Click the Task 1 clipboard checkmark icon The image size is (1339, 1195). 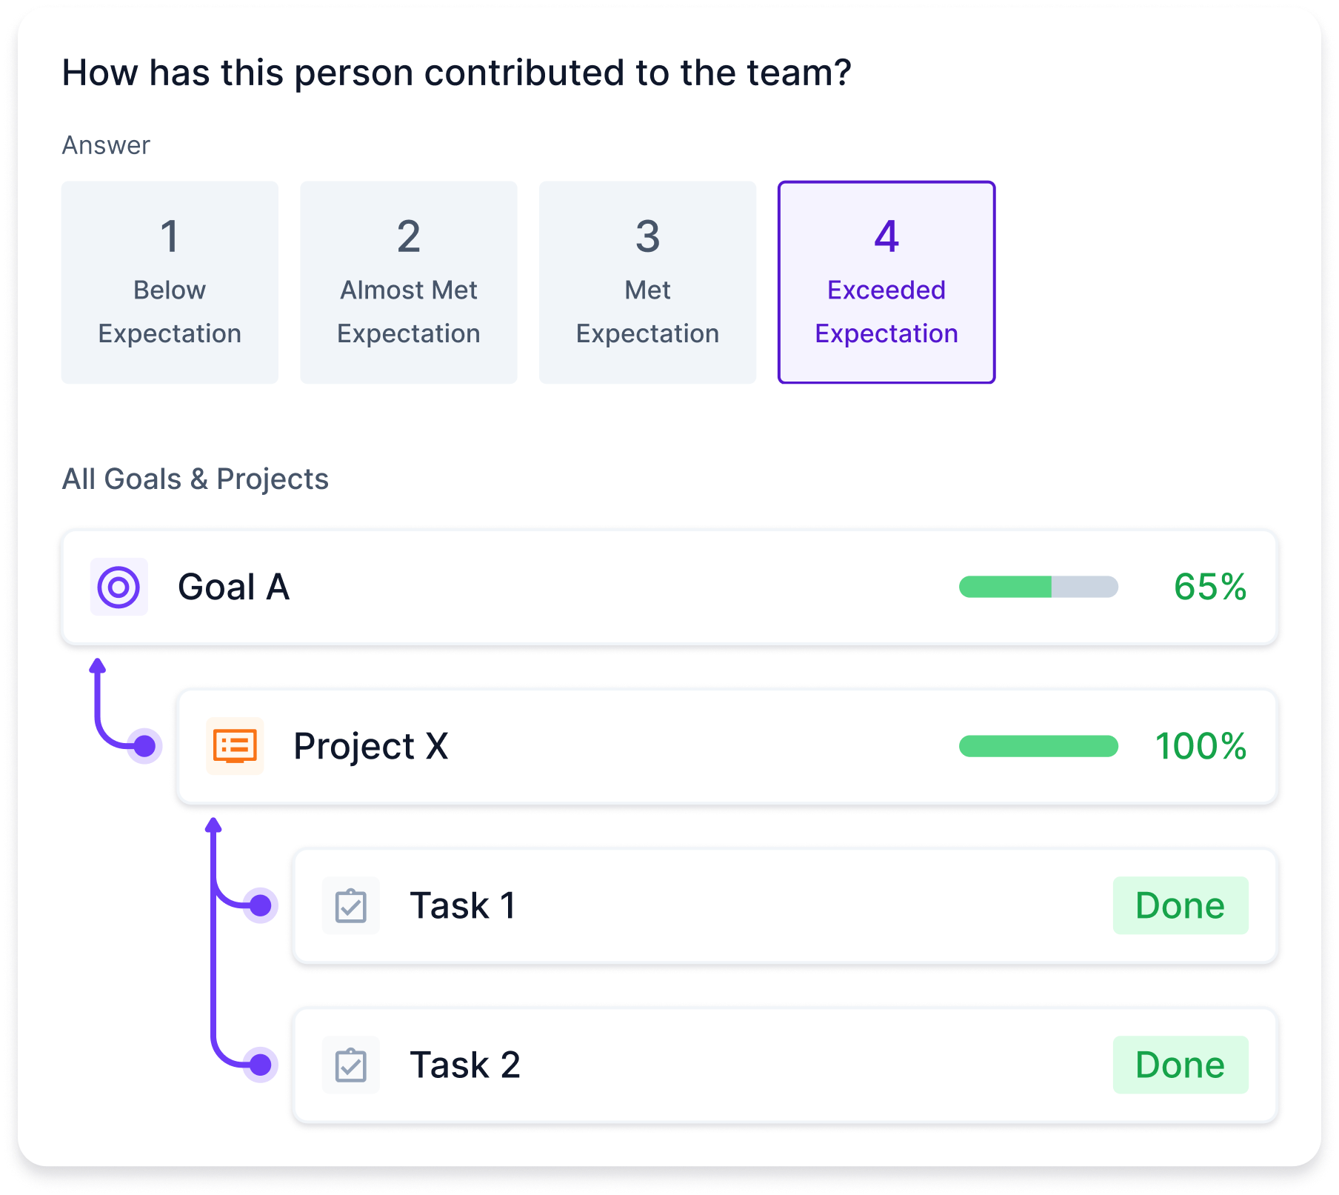click(351, 905)
